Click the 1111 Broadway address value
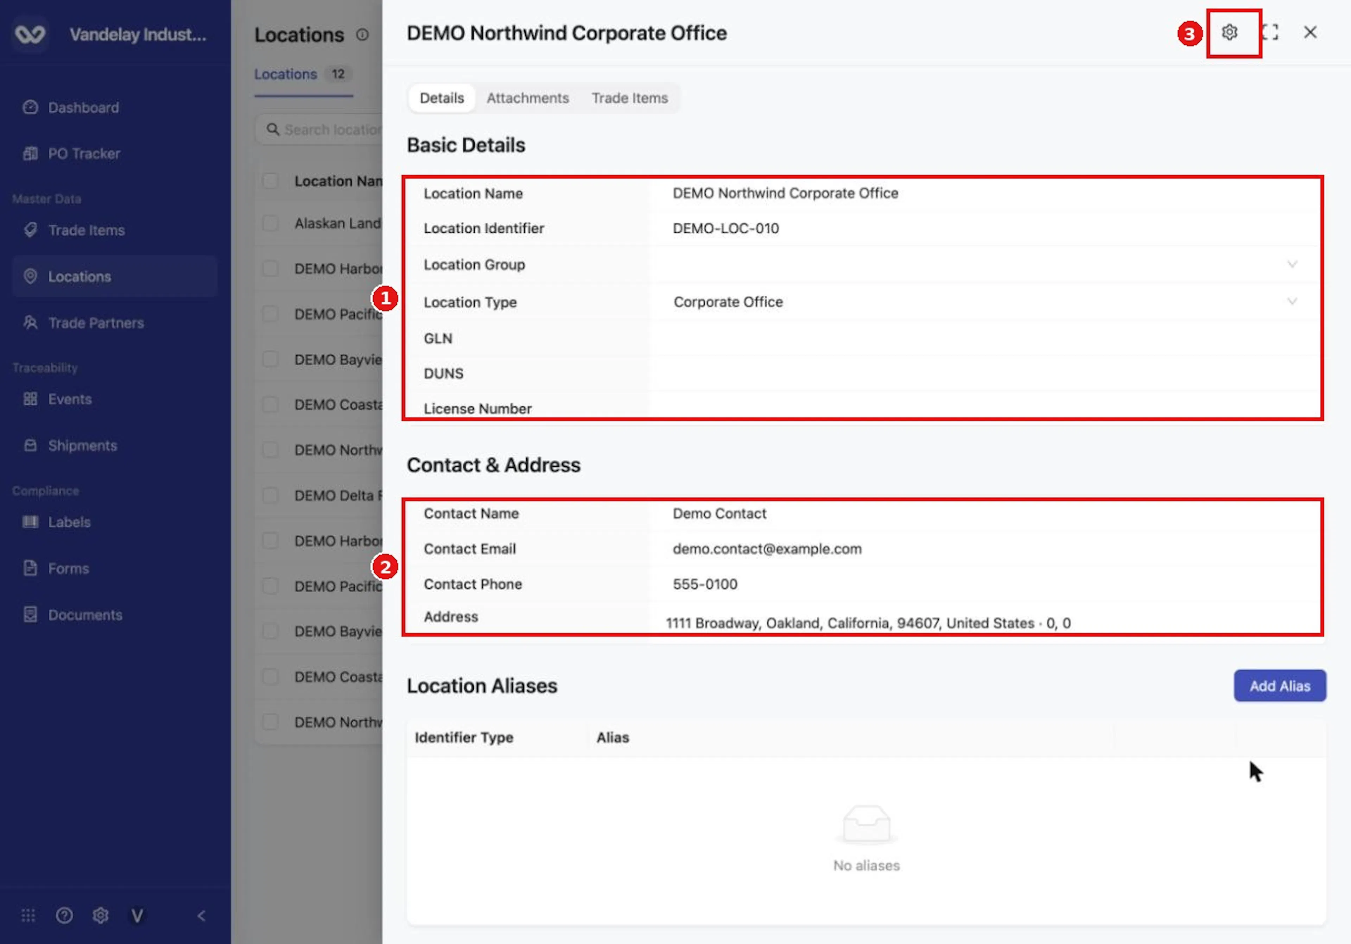Viewport: 1351px width, 944px height. click(868, 623)
